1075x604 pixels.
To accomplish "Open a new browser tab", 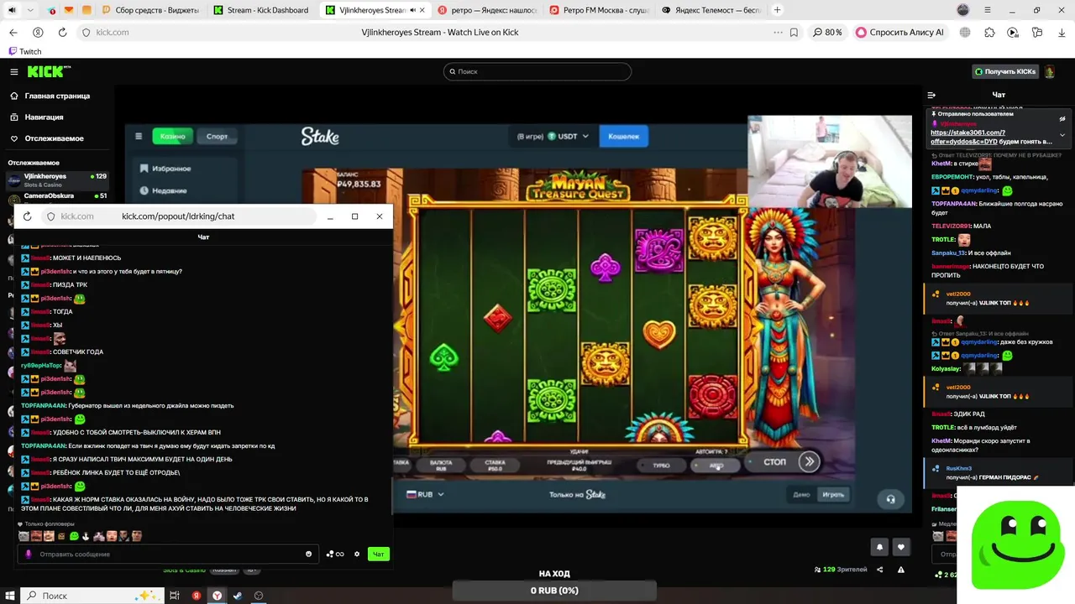I will coord(777,10).
